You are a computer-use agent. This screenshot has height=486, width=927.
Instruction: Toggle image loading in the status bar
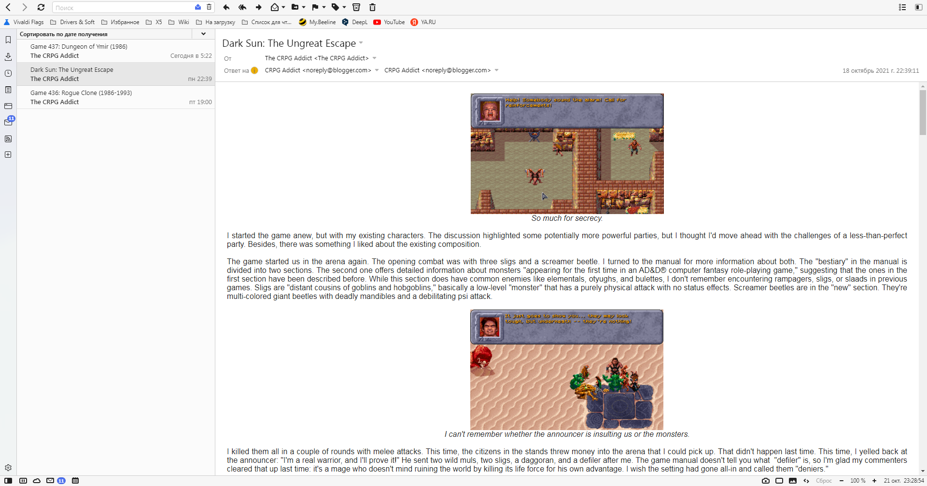click(x=793, y=481)
